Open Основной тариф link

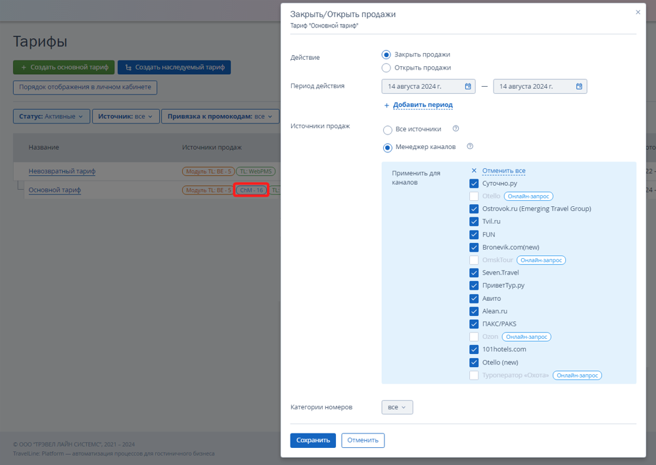coord(55,190)
